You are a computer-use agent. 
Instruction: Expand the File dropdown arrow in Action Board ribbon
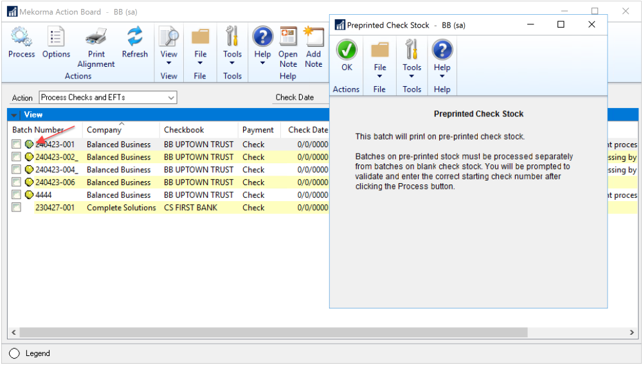pos(200,63)
